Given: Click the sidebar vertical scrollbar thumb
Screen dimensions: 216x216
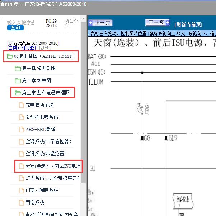Looking at the screenshot, I should pos(83,102).
